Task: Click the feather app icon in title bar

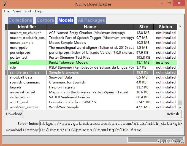Action: coord(5,4)
